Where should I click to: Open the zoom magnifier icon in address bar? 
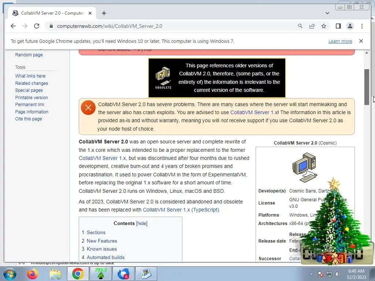point(300,26)
